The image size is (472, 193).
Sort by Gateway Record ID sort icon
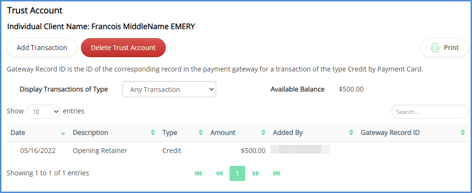(462, 132)
